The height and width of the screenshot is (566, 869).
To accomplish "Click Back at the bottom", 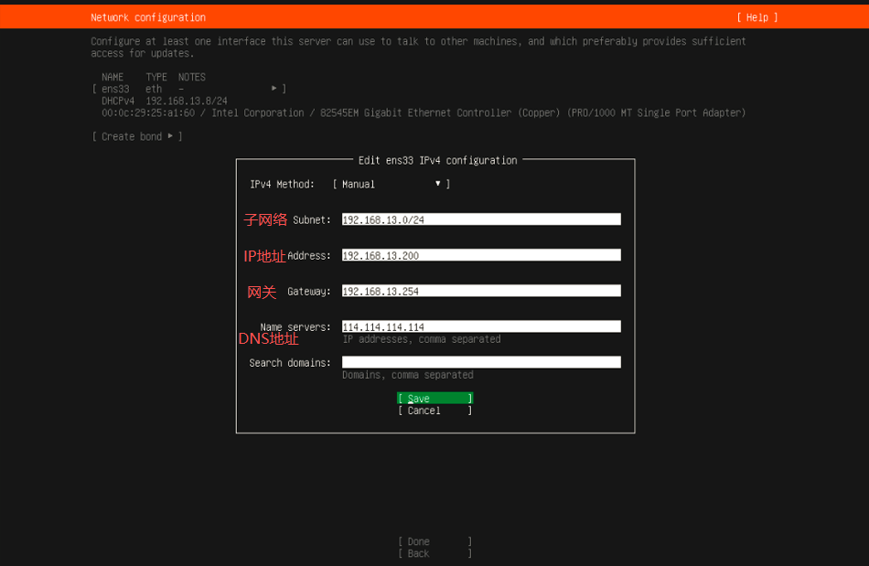I will point(435,553).
